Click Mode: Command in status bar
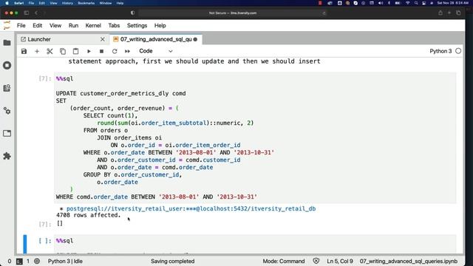The image size is (473, 266). tap(284, 261)
